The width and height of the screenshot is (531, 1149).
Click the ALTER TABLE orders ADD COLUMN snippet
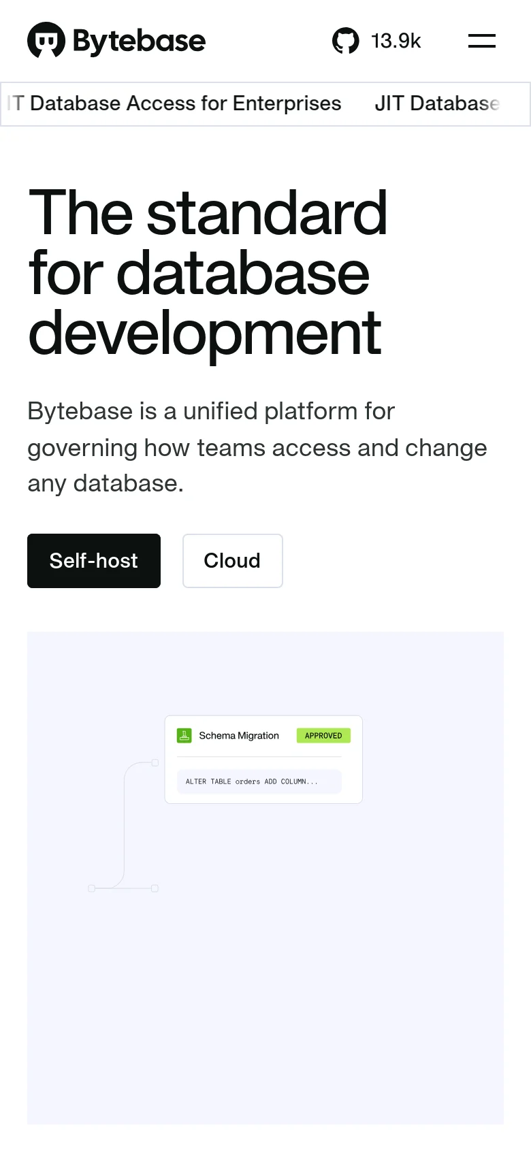pos(259,781)
